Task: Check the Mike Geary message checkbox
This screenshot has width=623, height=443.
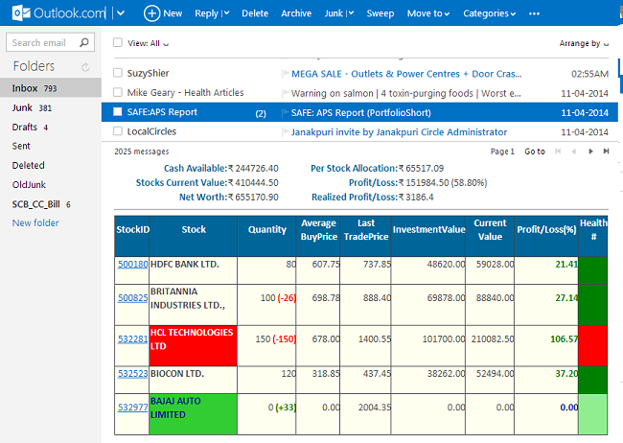Action: (x=118, y=92)
